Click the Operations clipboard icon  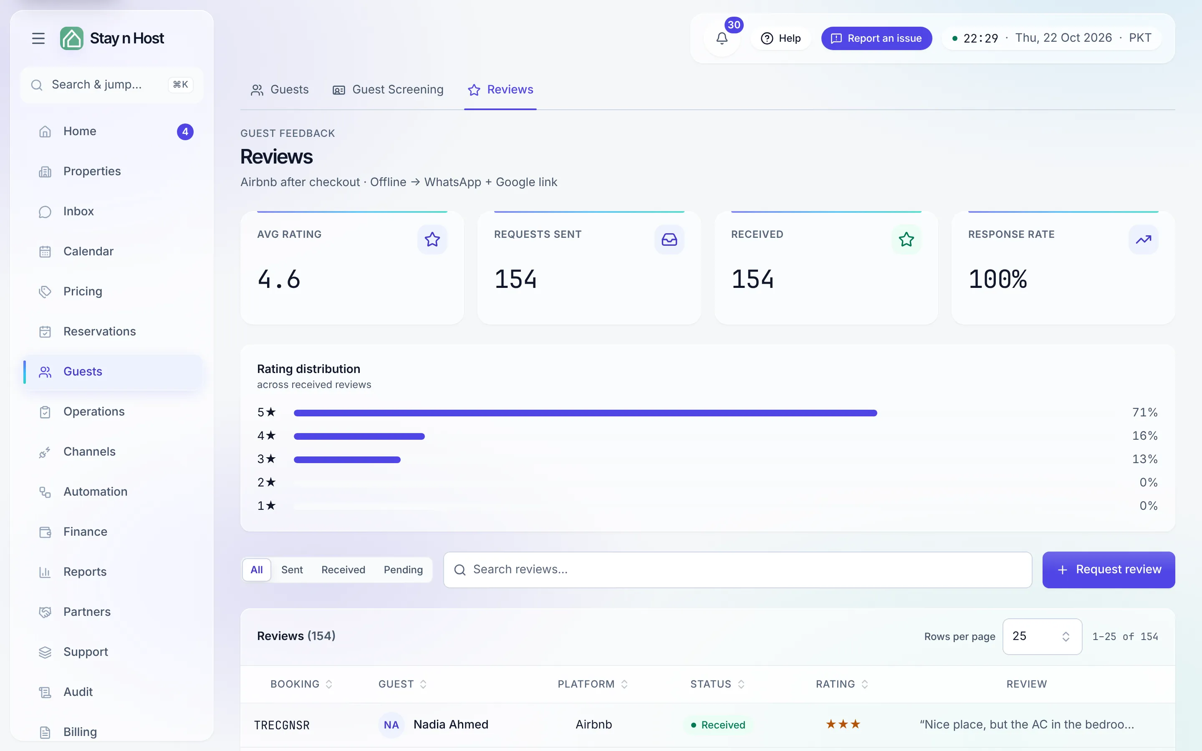pos(45,412)
